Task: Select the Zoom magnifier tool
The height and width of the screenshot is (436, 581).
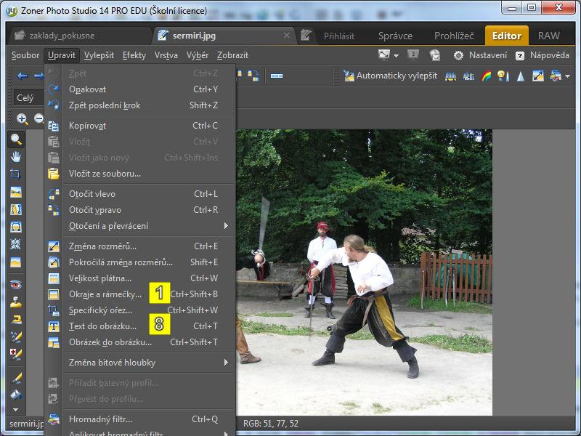Action: (x=15, y=140)
